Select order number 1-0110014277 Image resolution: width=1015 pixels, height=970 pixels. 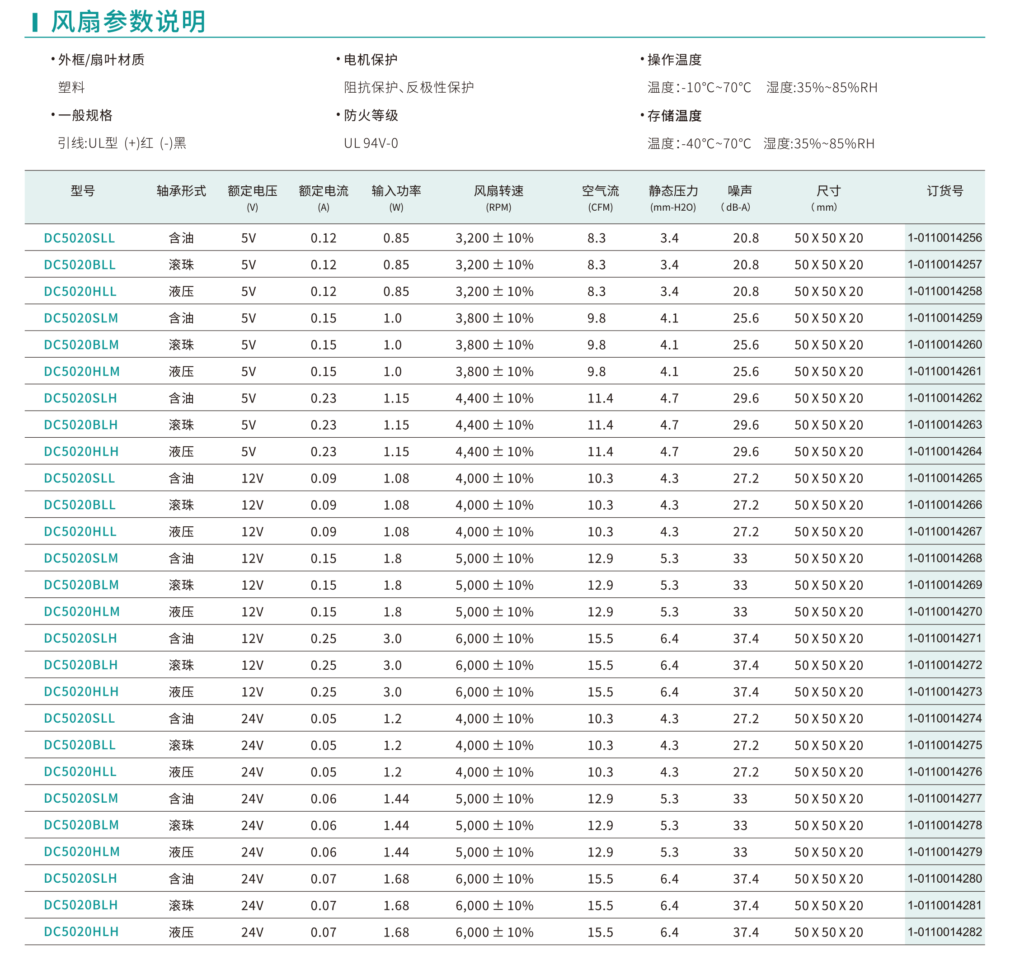945,799
